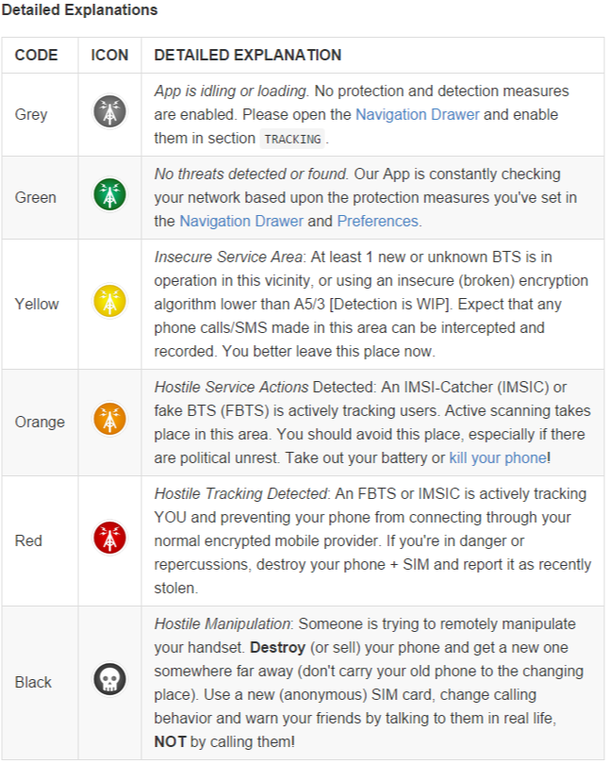This screenshot has width=609, height=764.
Task: Open the Navigation Drawer link in Green row
Action: (x=240, y=221)
